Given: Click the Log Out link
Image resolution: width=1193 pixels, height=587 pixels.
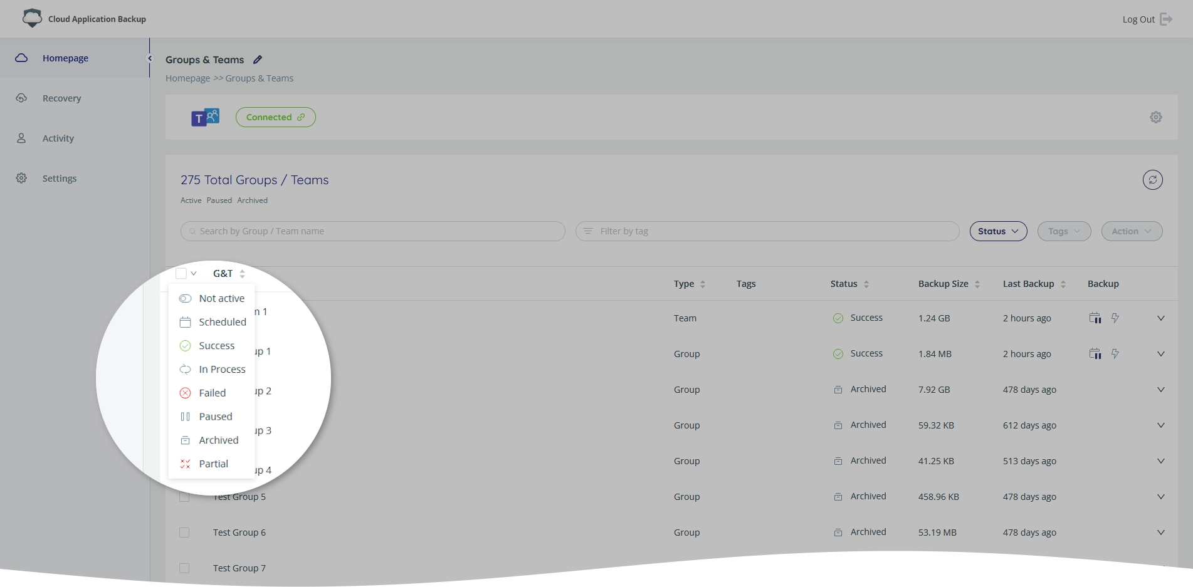Looking at the screenshot, I should tap(1138, 19).
